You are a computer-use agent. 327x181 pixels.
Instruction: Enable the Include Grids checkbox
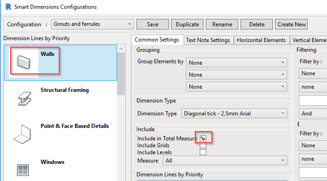pos(203,145)
